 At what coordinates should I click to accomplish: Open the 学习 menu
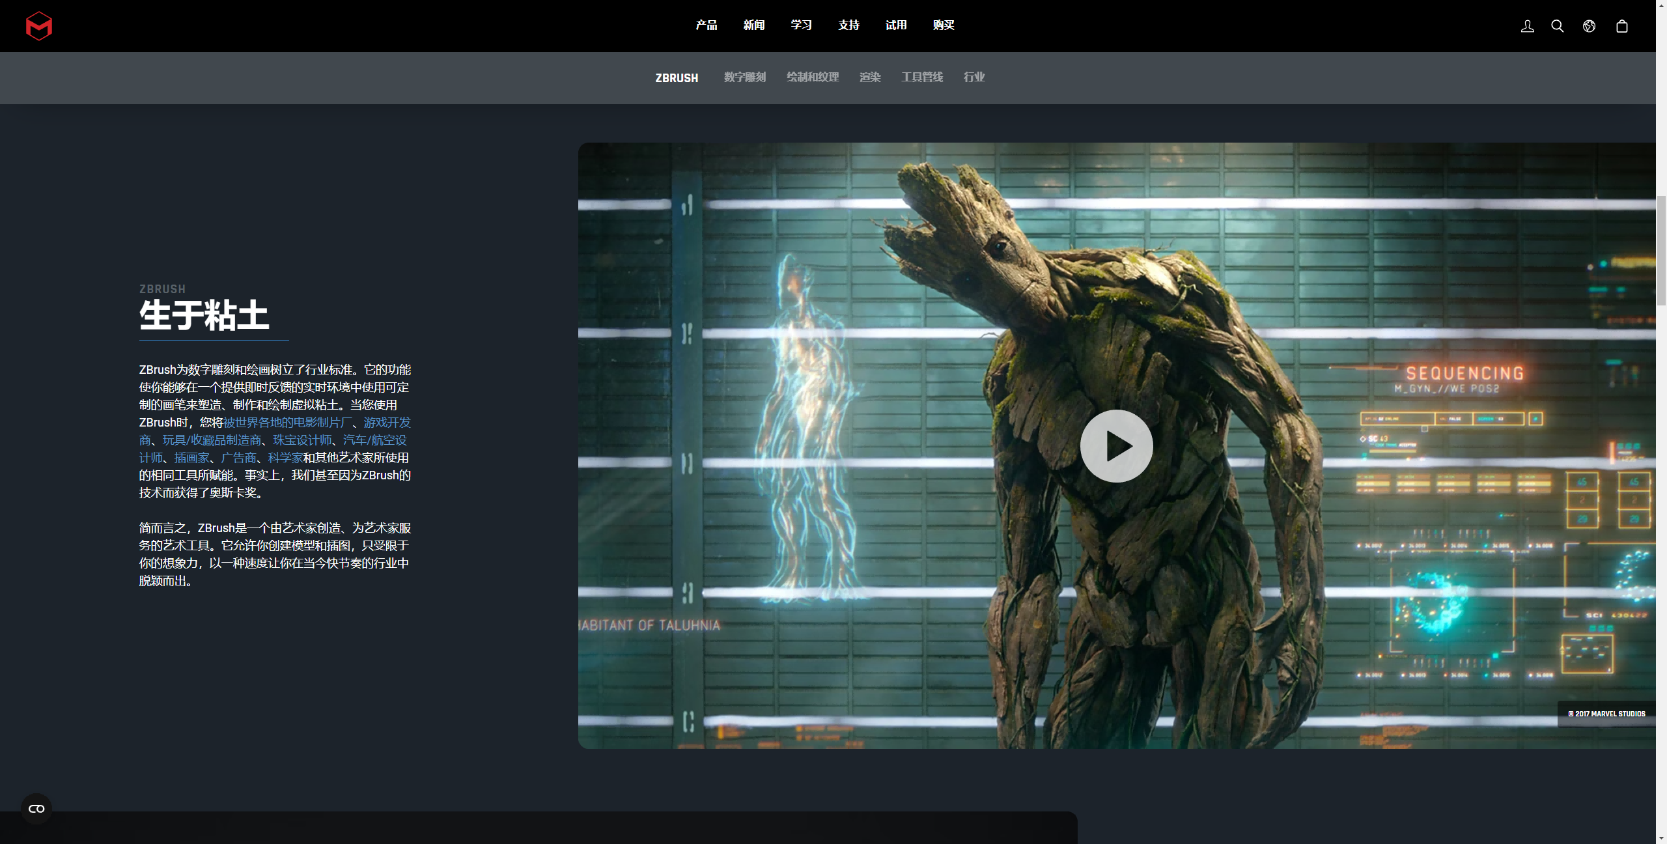[802, 25]
